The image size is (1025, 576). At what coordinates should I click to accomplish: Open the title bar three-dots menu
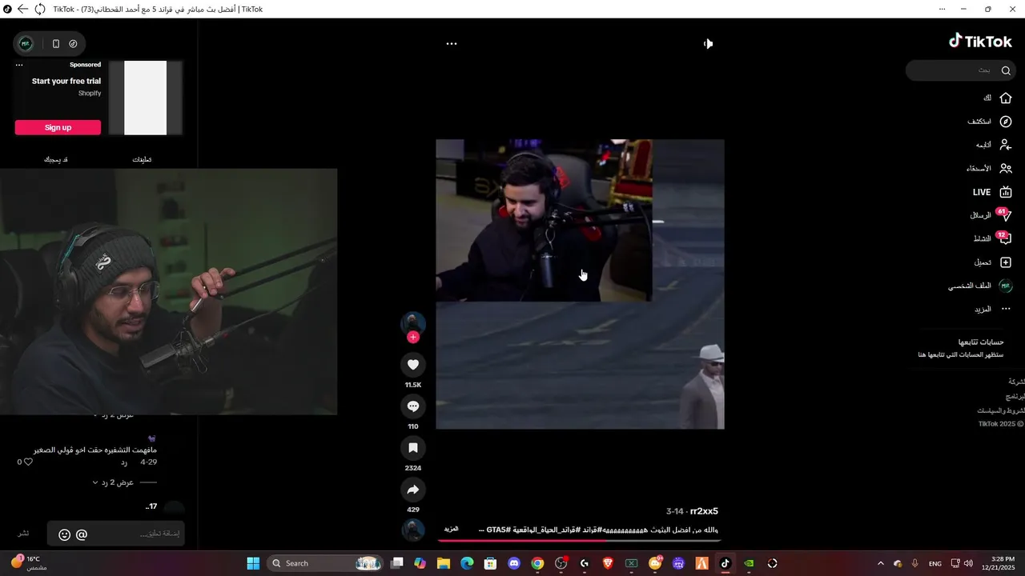(941, 9)
